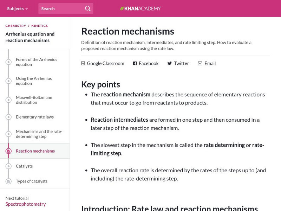Open the Spectrophotometry next tutorial link
This screenshot has width=281, height=211.
[25, 204]
